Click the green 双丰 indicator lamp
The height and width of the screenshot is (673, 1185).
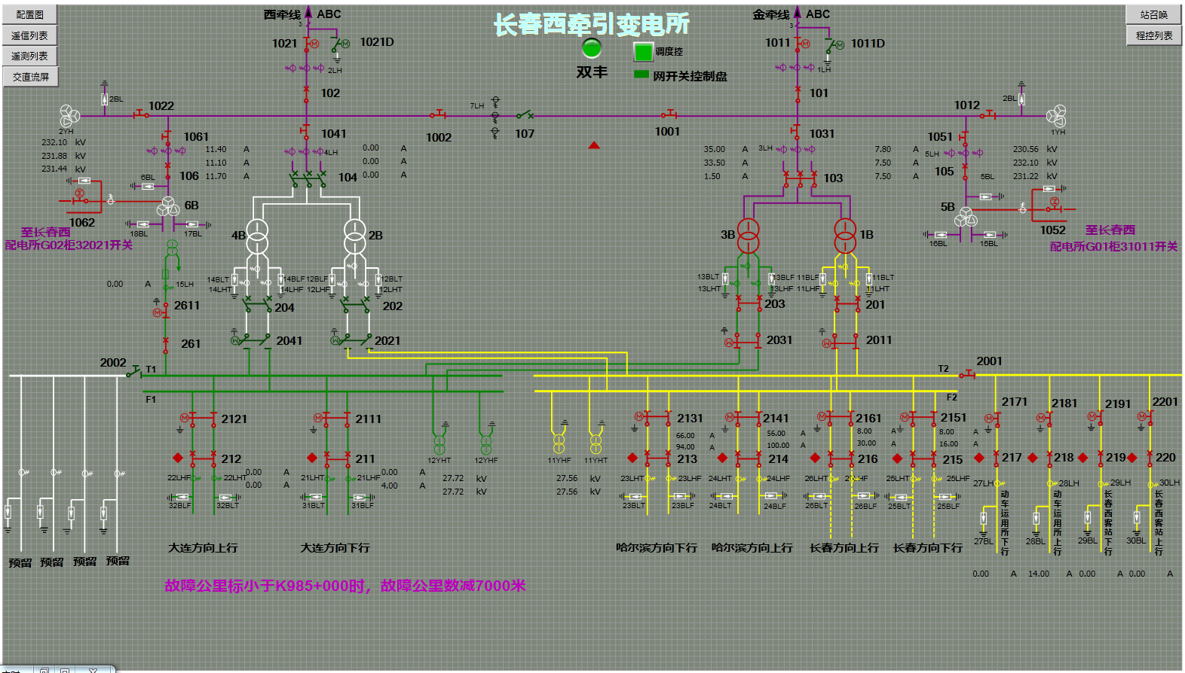click(592, 48)
